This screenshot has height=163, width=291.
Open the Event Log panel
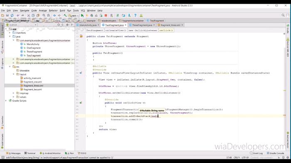256,153
